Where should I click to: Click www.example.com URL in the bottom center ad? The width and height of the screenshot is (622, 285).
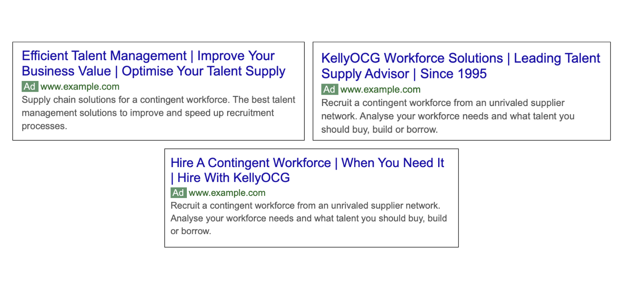tap(227, 193)
